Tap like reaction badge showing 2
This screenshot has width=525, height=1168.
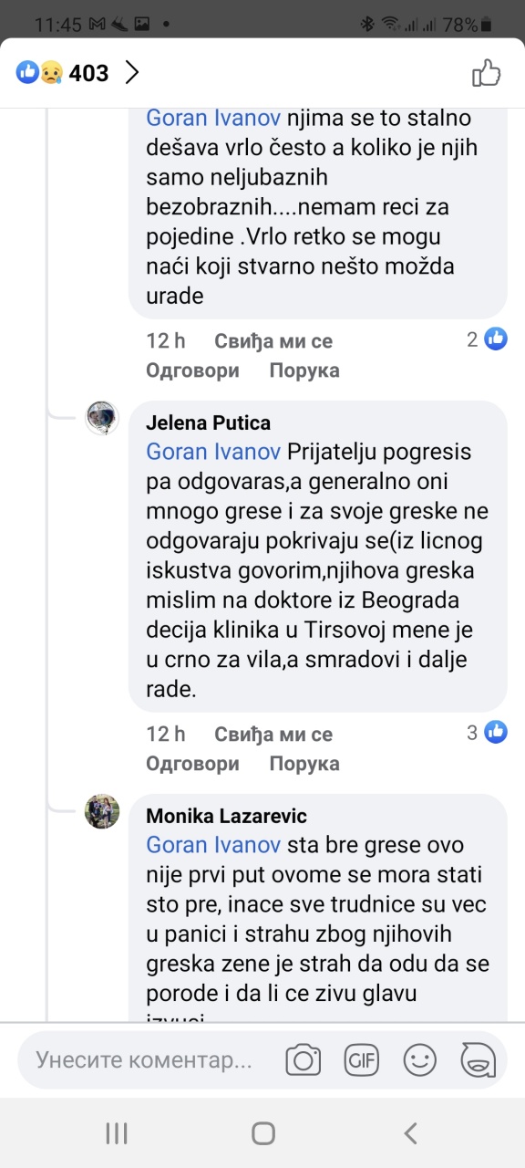tap(496, 339)
